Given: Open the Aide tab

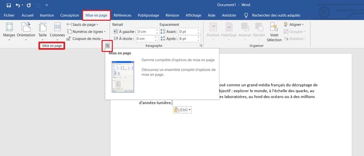Looking at the screenshot, I should pos(212,15).
